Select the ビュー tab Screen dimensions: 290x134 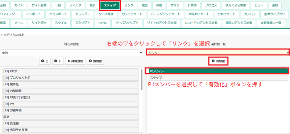259,5
